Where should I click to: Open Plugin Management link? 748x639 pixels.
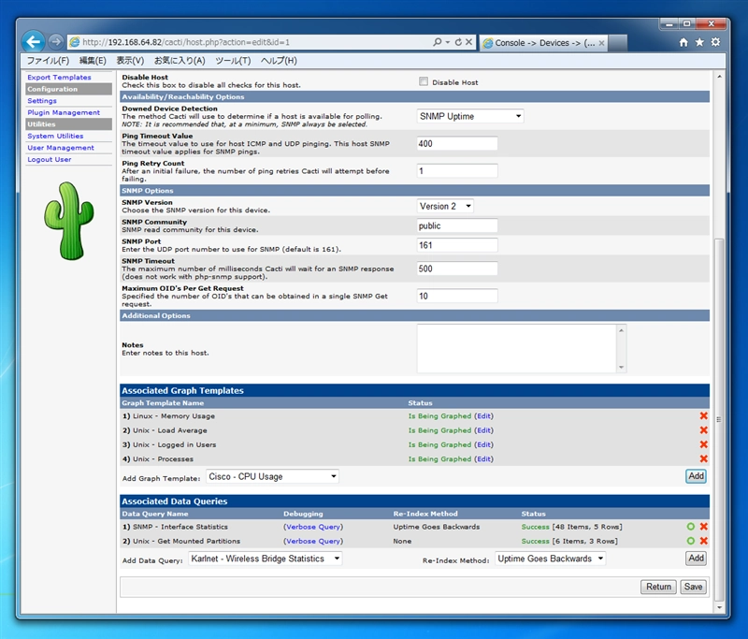64,112
